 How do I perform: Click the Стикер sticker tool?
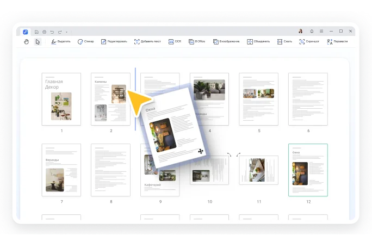pos(85,41)
